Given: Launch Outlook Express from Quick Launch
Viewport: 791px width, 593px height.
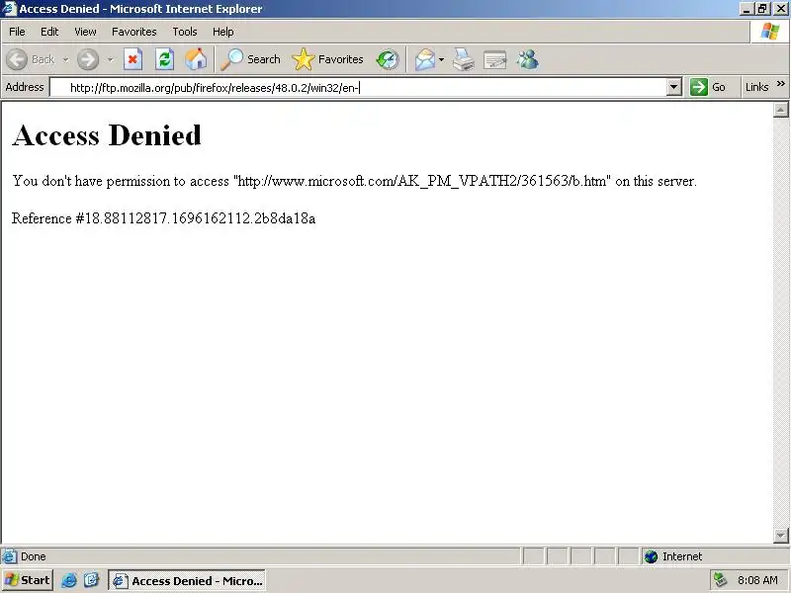Looking at the screenshot, I should pyautogui.click(x=91, y=580).
